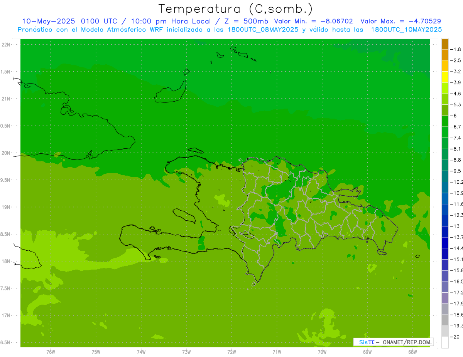Click the -3.9 legend value
Screen dimensions: 463x357
[x=456, y=82]
